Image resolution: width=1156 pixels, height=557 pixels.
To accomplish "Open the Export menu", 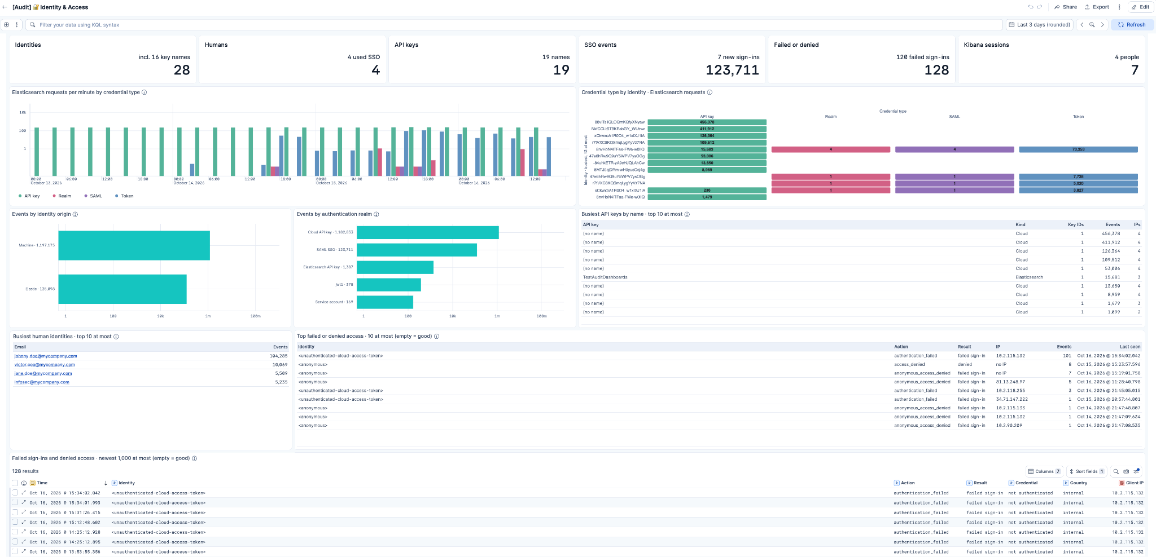I will 1097,7.
